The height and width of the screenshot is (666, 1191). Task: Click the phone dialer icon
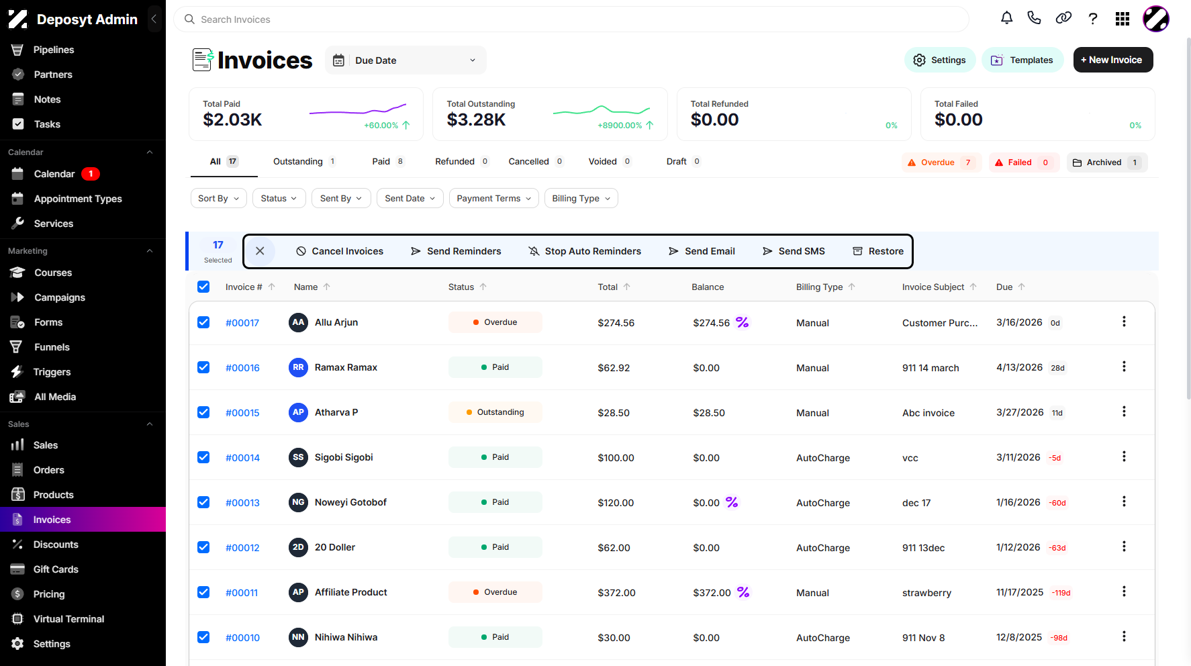coord(1034,18)
